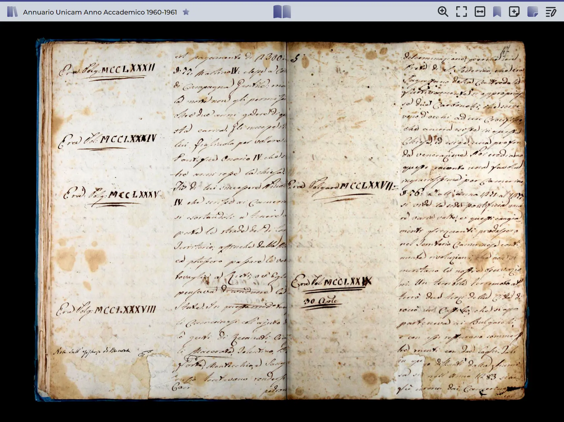This screenshot has width=564, height=422.
Task: Open the annotations list with pencil
Action: coord(551,12)
